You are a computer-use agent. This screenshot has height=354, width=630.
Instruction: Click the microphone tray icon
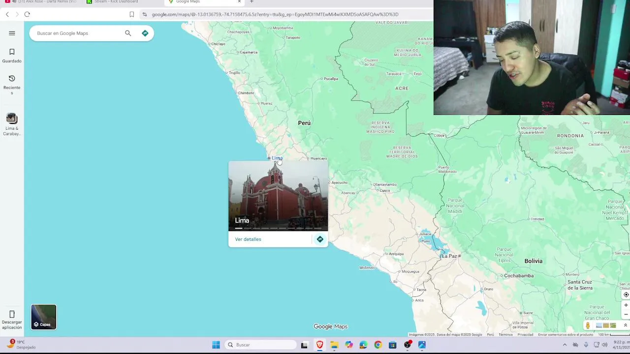tap(586, 345)
